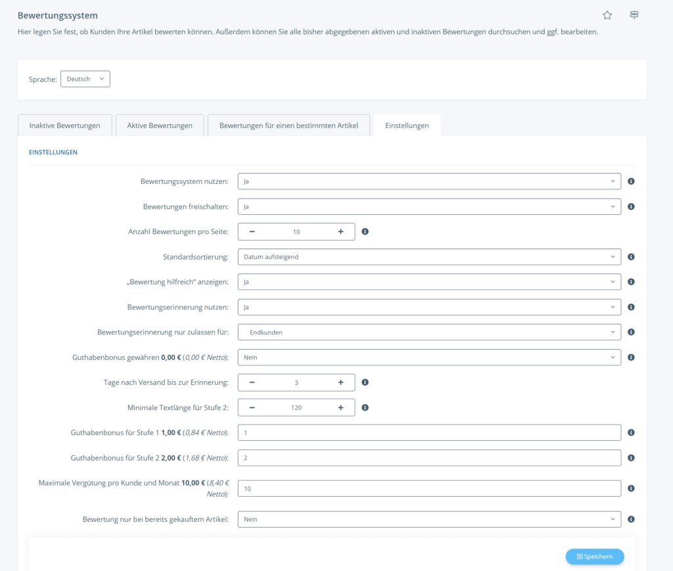Click info icon for Bewertungssystem nutzen
This screenshot has width=673, height=571.
[x=631, y=181]
